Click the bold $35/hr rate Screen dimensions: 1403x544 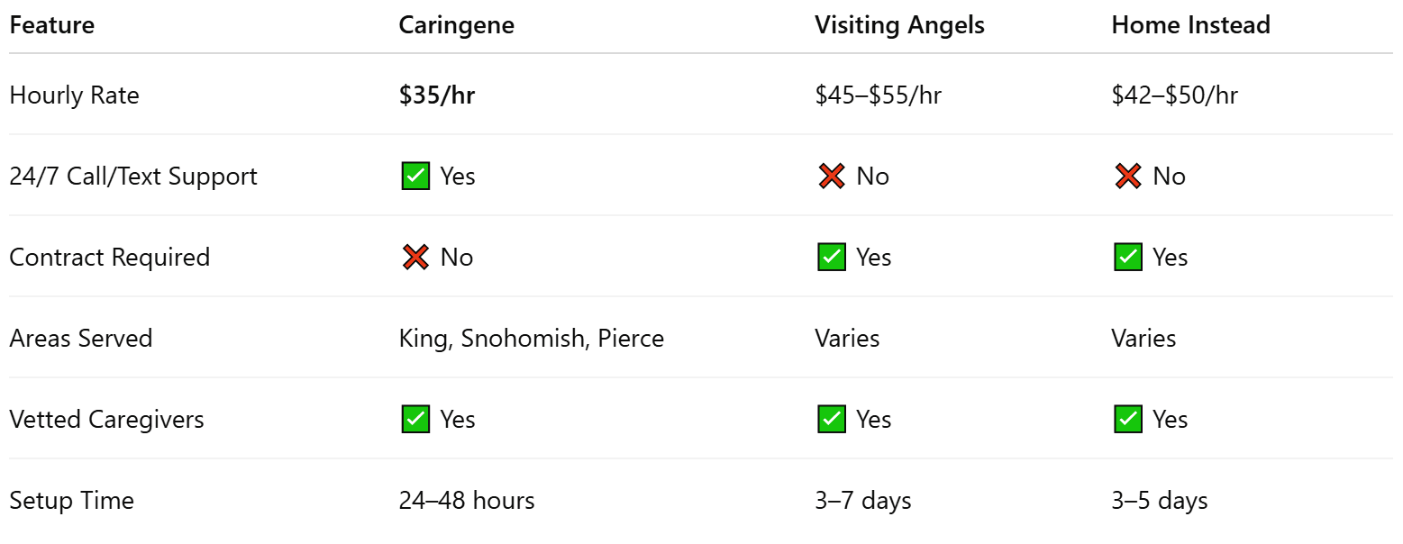click(x=437, y=95)
